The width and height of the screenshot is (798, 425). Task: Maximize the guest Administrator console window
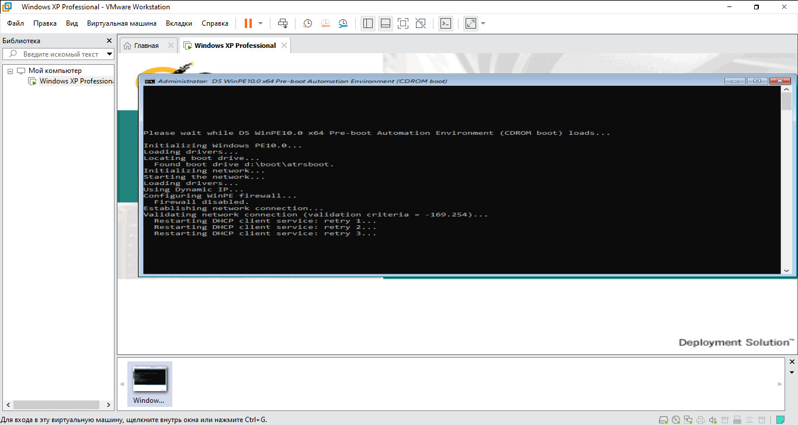(757, 81)
